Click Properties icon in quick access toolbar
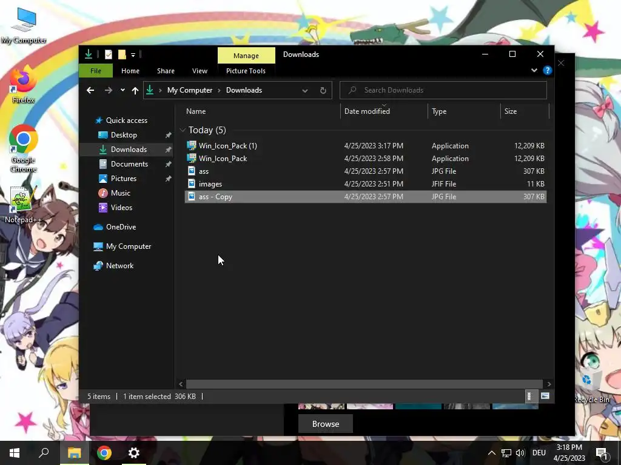This screenshot has width=621, height=465. pyautogui.click(x=109, y=54)
